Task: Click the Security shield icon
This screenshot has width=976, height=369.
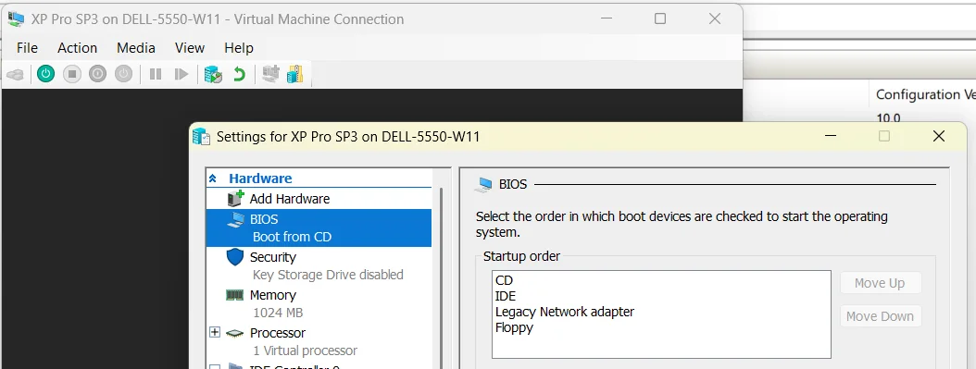Action: point(235,257)
